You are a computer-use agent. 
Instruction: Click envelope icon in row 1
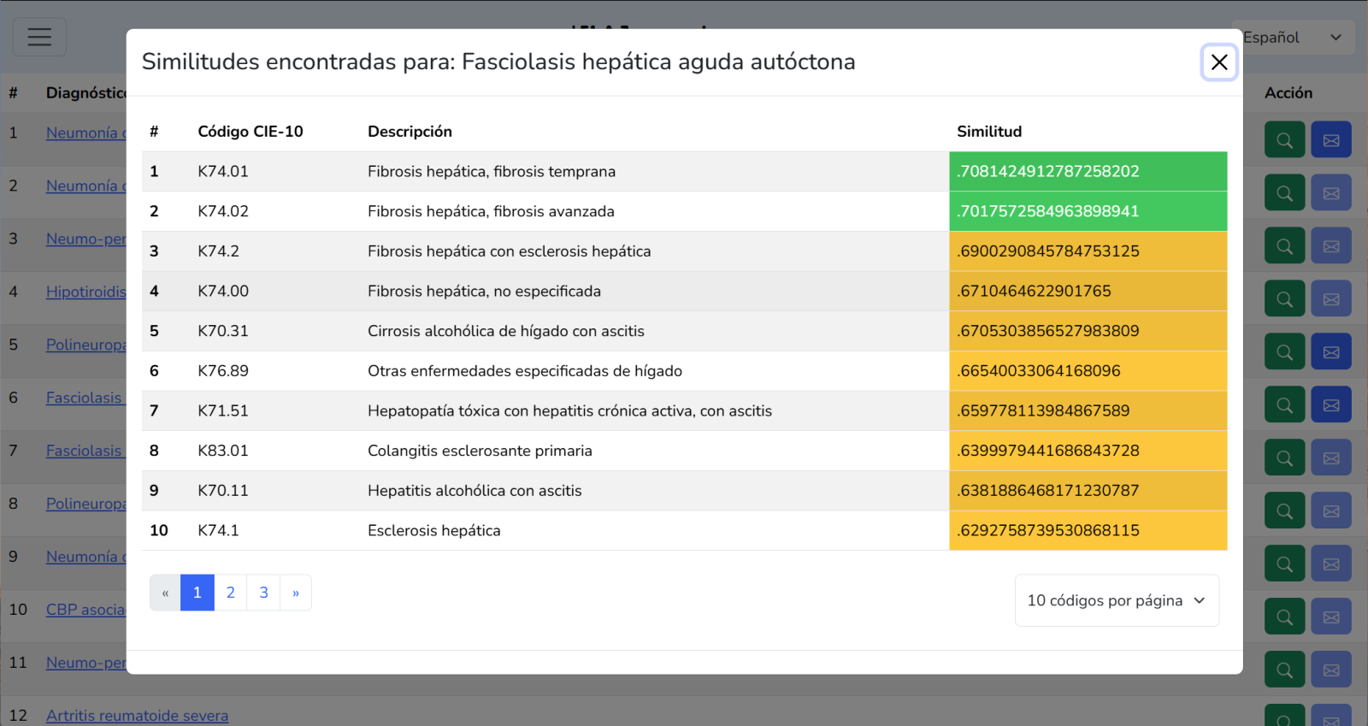1331,140
